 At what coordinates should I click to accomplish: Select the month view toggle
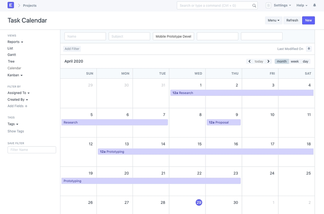(282, 61)
